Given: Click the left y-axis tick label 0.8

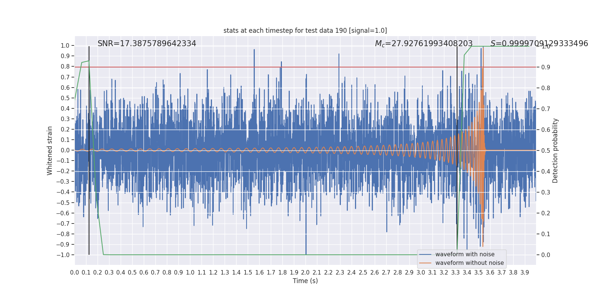Looking at the screenshot, I should click(65, 67).
